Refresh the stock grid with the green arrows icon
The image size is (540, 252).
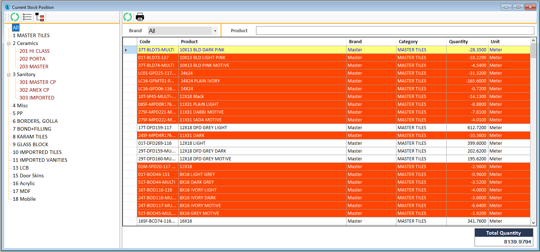[x=127, y=17]
